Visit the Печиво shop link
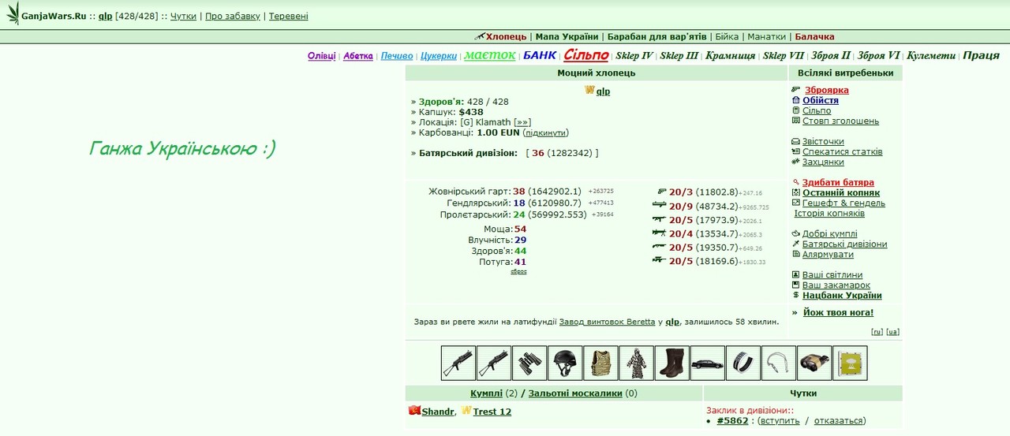This screenshot has width=1010, height=436. tap(397, 56)
